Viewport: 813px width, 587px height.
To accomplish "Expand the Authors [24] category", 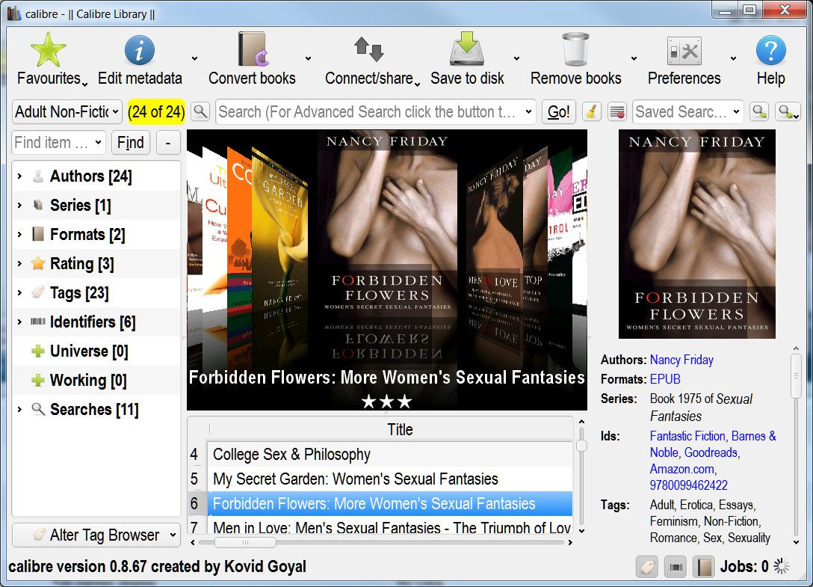I will pyautogui.click(x=19, y=176).
